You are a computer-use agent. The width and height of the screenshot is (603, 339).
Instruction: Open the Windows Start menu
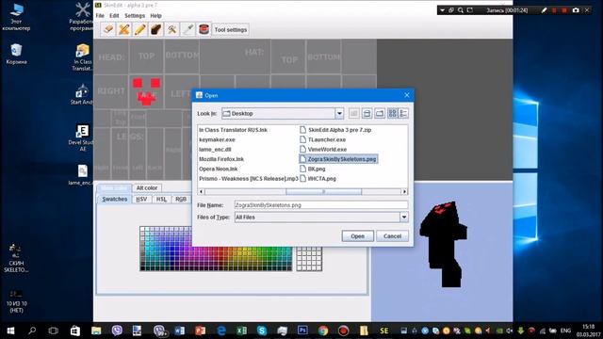click(10, 331)
